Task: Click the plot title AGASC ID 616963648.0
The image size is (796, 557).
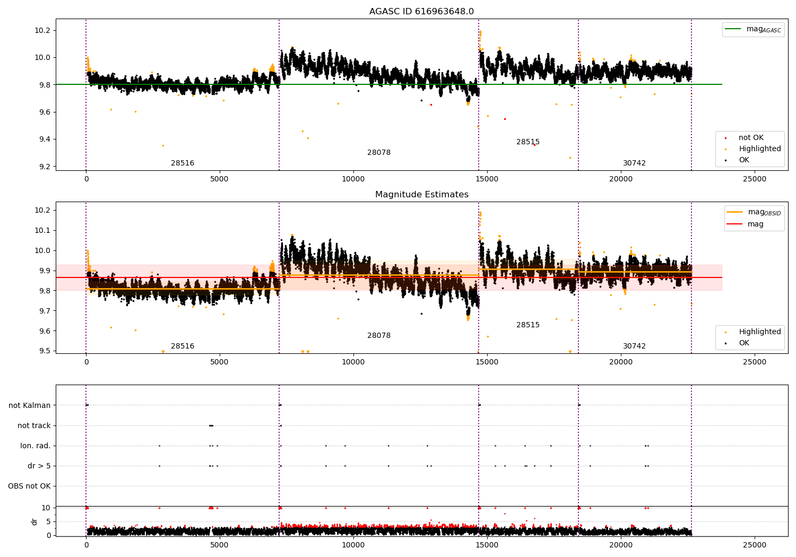Action: coord(421,12)
